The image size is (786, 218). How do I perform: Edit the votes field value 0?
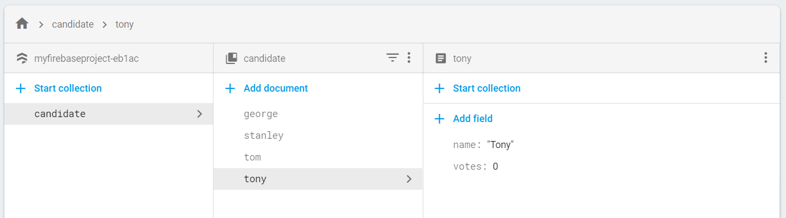[x=495, y=166]
